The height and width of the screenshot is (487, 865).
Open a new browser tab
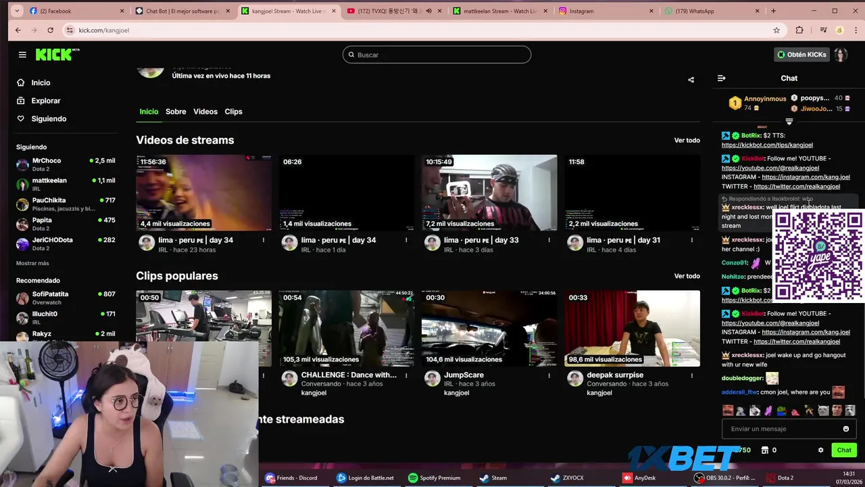pyautogui.click(x=773, y=11)
